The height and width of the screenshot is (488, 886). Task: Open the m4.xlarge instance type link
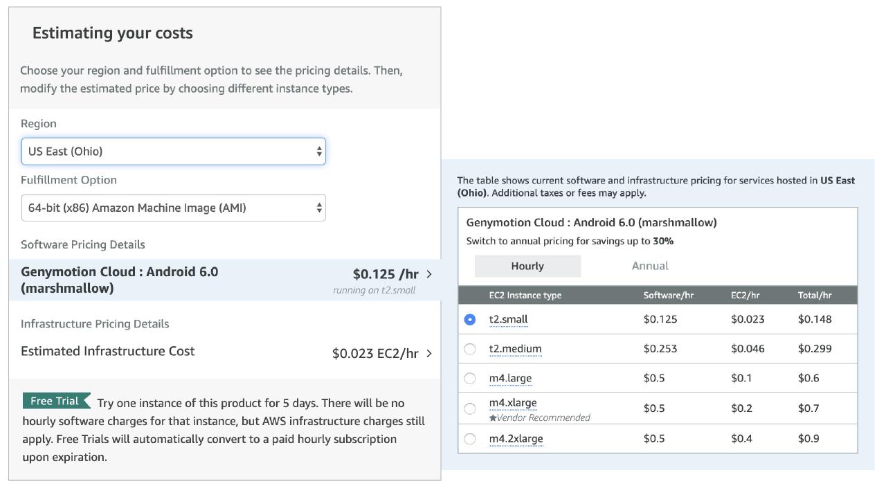513,403
